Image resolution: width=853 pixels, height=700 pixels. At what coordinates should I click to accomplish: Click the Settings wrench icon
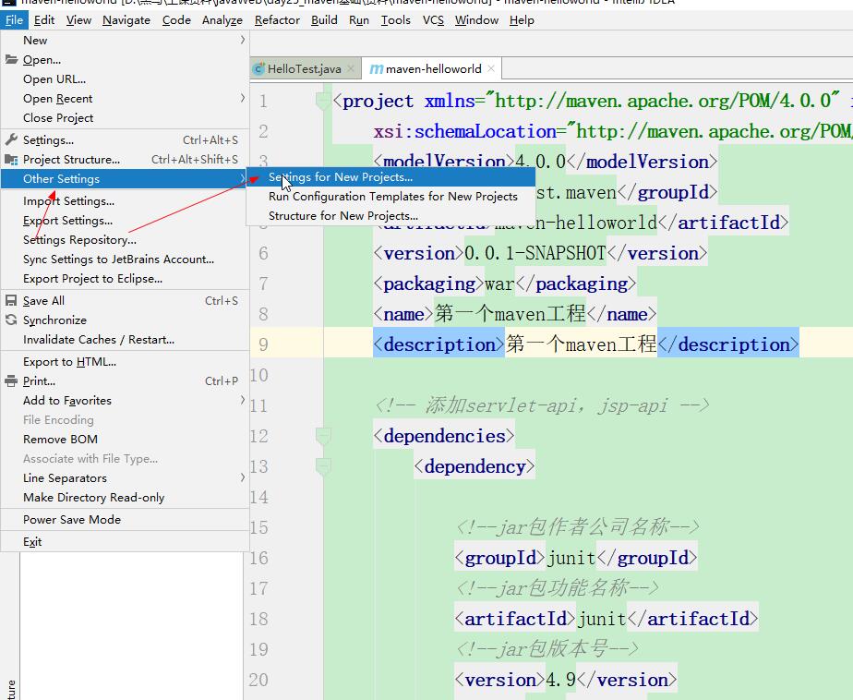(11, 139)
